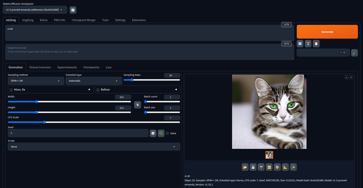Expand the Refiner section arrow

(176, 89)
